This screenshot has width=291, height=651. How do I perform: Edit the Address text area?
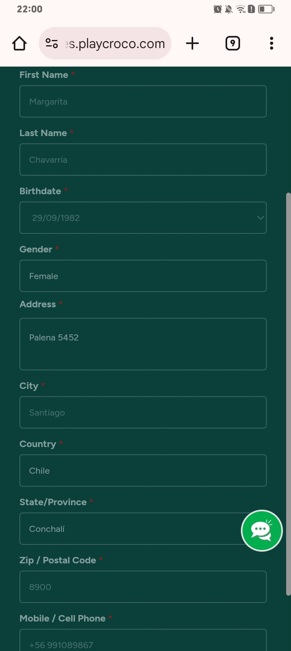tap(143, 344)
